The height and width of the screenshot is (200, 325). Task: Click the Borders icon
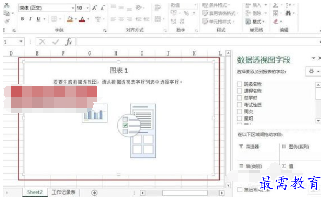click(54, 19)
